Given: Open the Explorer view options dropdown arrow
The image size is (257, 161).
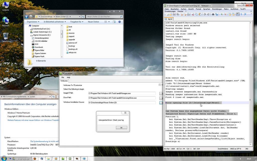Looking at the screenshot, I should coord(109,22).
